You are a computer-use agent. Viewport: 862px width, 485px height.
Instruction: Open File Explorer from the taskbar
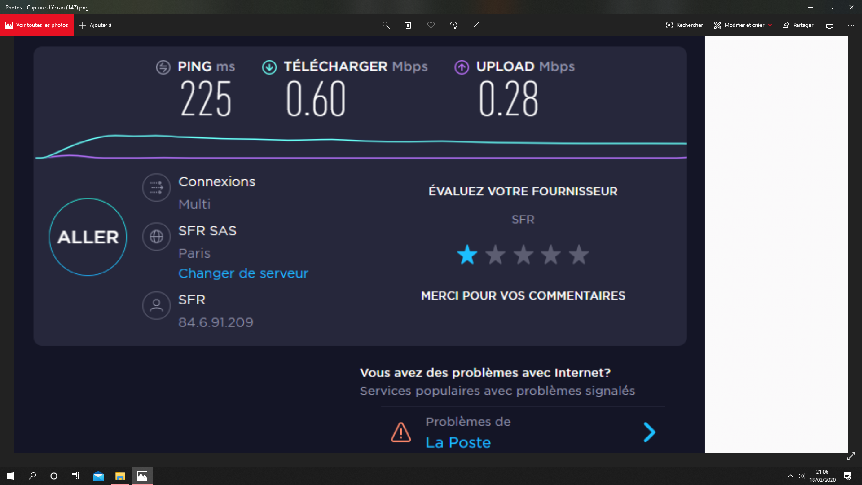pyautogui.click(x=120, y=476)
